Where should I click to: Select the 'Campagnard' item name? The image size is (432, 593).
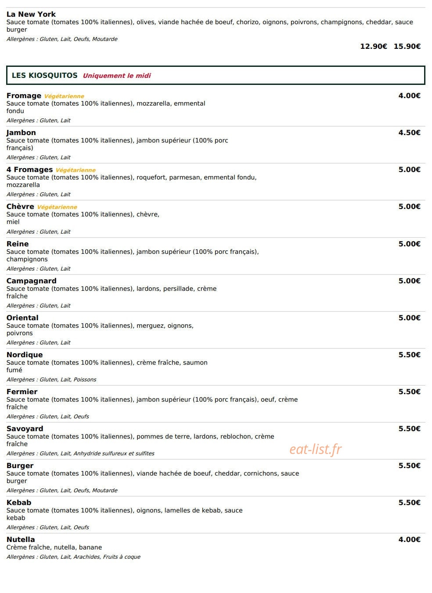[x=32, y=281]
